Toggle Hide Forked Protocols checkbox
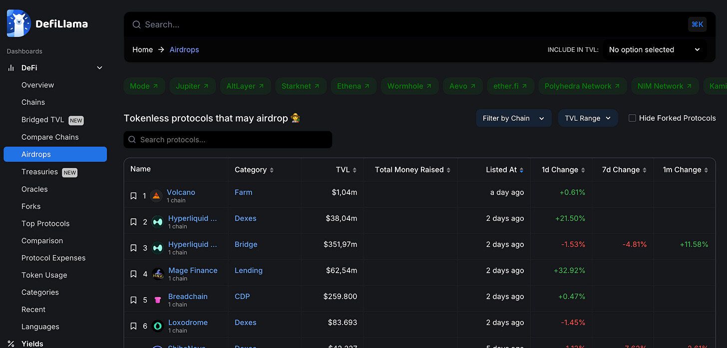Viewport: 727px width, 348px height. coord(632,118)
